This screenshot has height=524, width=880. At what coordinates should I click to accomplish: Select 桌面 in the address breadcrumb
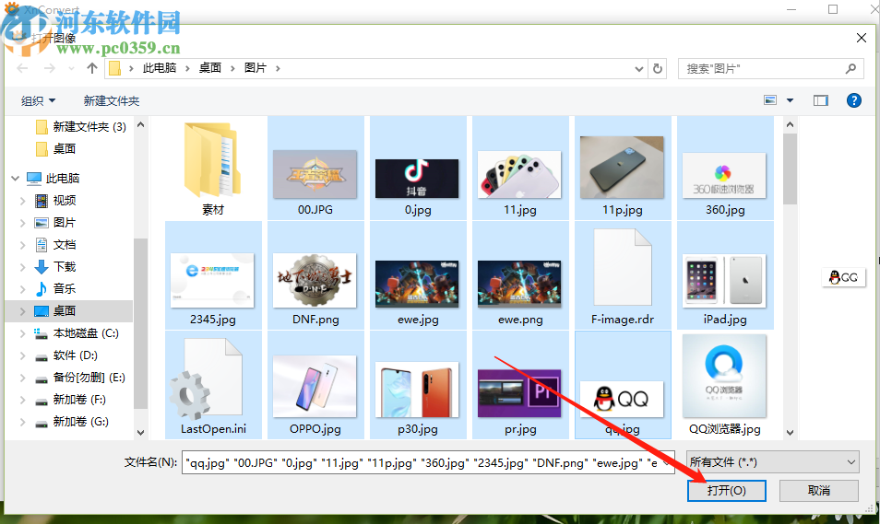210,68
